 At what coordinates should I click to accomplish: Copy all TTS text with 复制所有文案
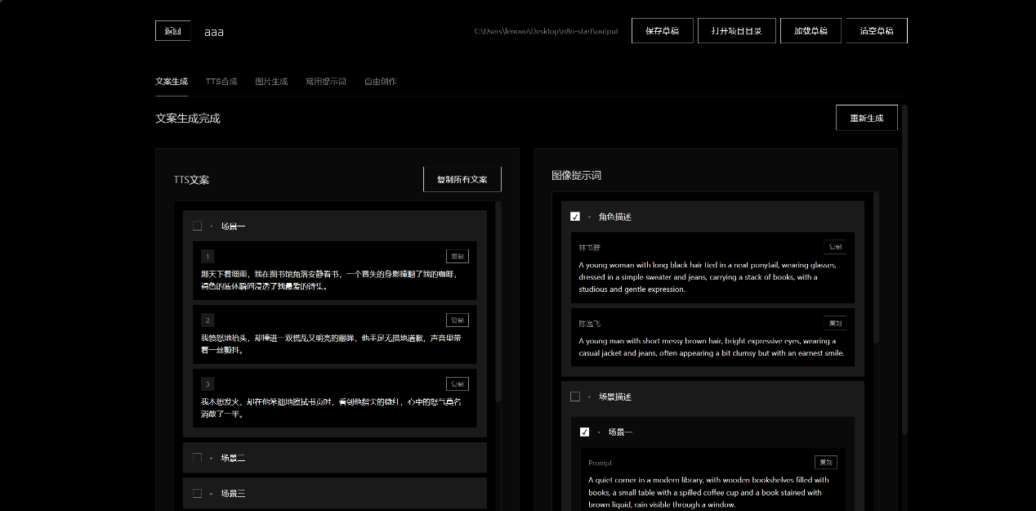(462, 180)
